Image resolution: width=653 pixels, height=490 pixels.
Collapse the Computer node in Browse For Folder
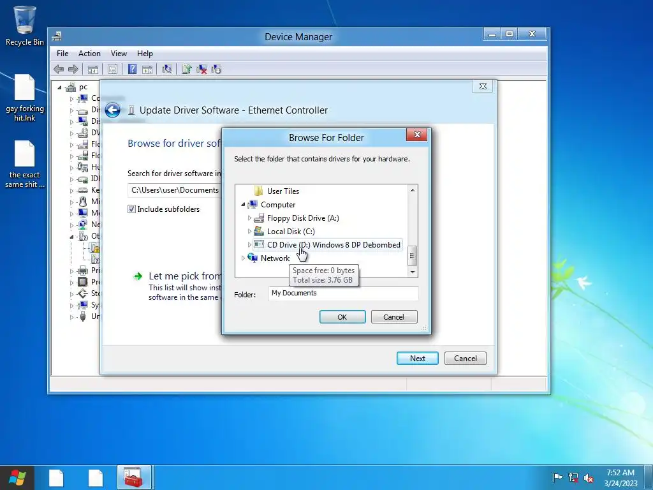(243, 205)
